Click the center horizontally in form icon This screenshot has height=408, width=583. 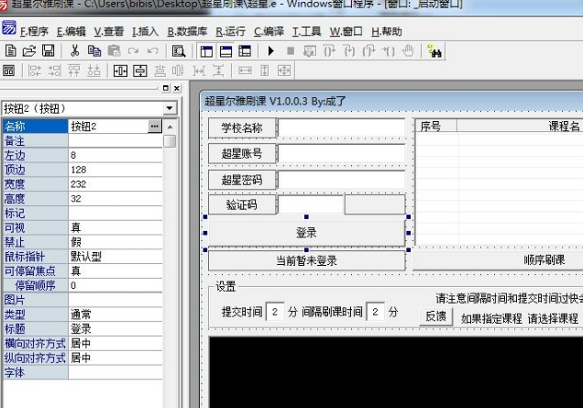120,71
